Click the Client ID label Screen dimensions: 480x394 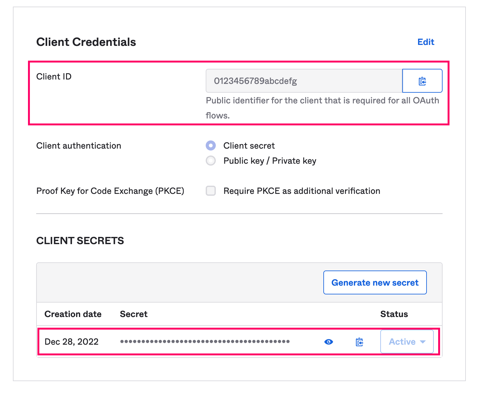[54, 76]
